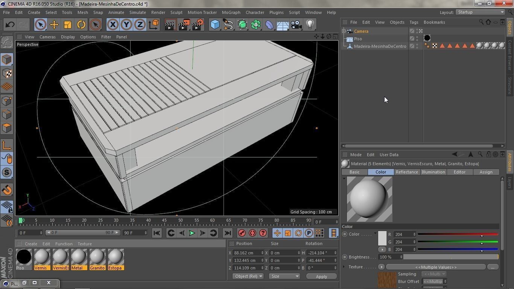The height and width of the screenshot is (289, 514).
Task: Click the coordinate system icon
Action: [154, 25]
